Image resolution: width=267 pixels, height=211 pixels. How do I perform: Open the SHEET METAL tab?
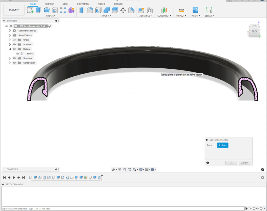(x=83, y=4)
